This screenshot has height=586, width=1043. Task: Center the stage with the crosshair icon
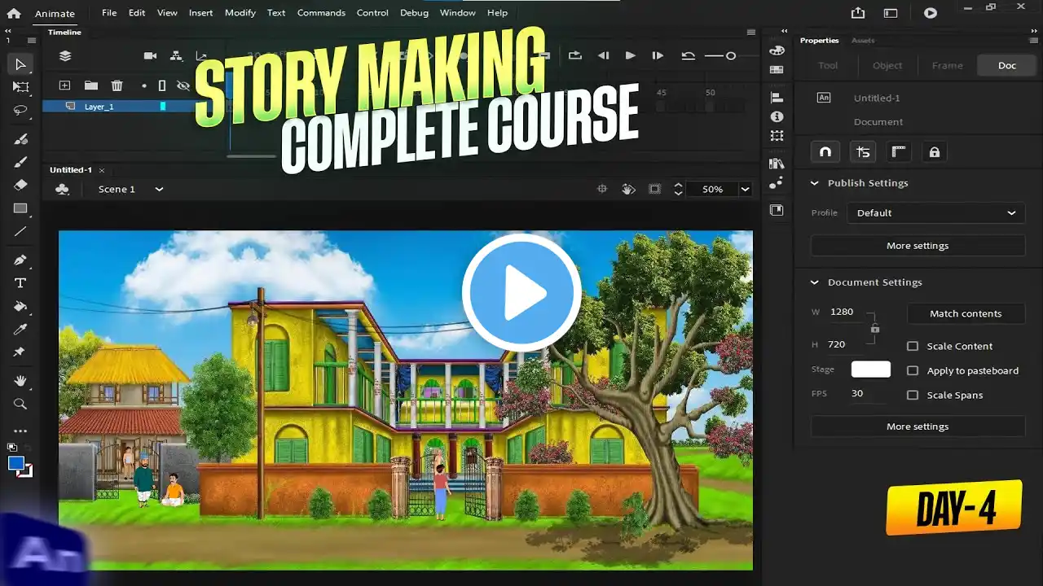point(602,189)
